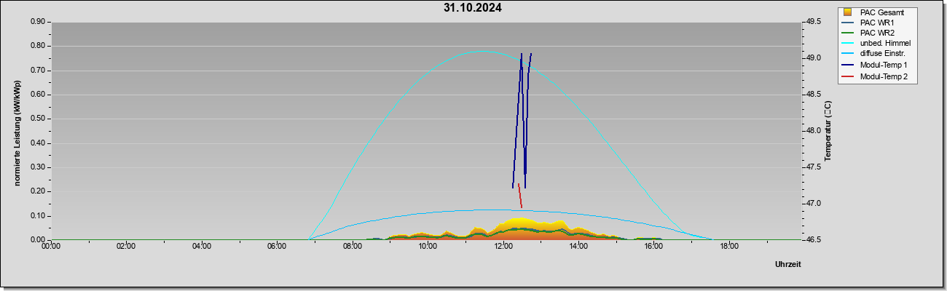The height and width of the screenshot is (291, 947).
Task: Click the peak of the clear-sky curve
Action: coord(482,51)
